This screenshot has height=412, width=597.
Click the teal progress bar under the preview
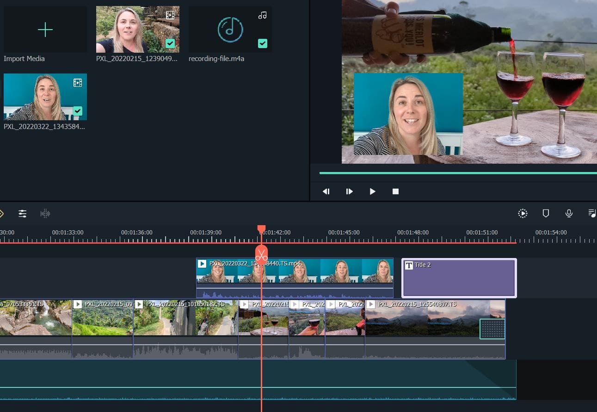click(458, 172)
